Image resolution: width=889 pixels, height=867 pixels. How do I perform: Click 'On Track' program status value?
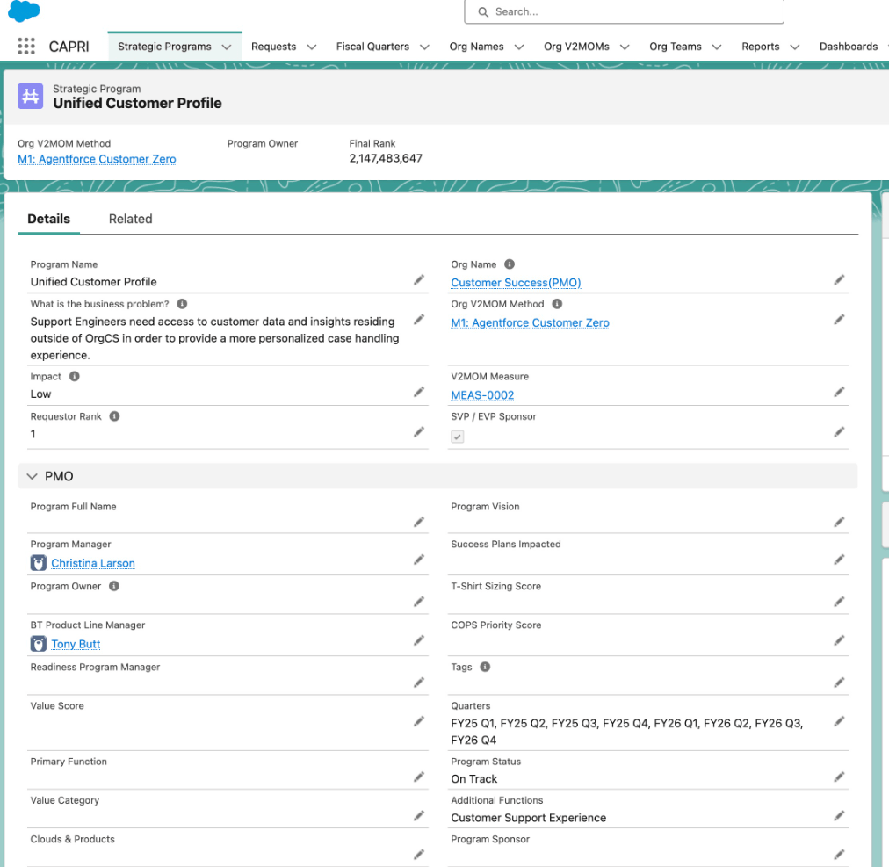[x=474, y=779]
